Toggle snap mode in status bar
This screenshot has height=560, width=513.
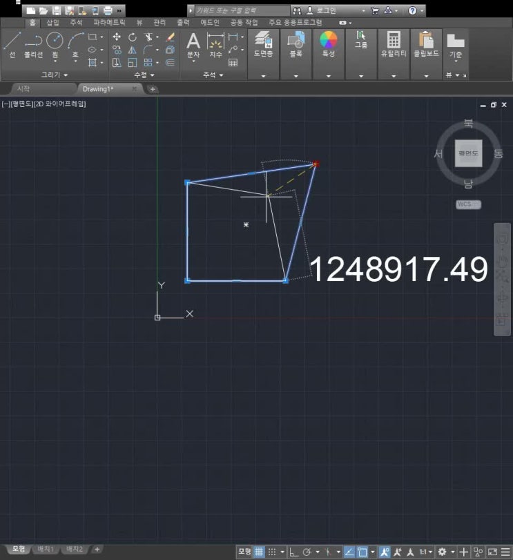click(x=272, y=552)
